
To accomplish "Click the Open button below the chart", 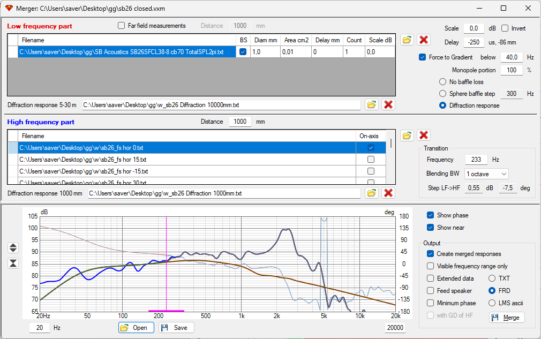I will coord(136,328).
